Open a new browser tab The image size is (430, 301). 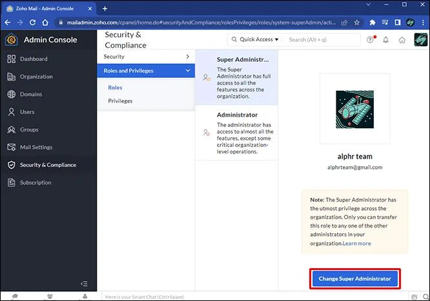105,8
